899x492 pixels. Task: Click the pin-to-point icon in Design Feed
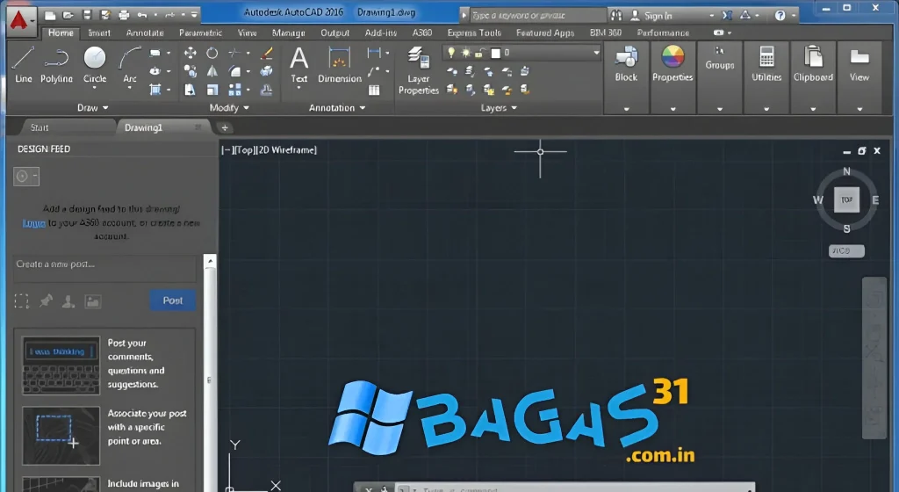tap(46, 300)
